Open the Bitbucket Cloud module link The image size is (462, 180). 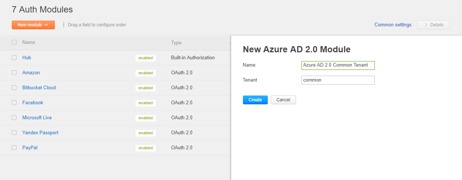(39, 88)
